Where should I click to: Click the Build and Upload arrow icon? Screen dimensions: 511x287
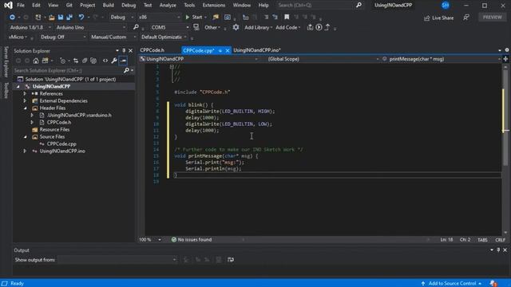(x=327, y=27)
